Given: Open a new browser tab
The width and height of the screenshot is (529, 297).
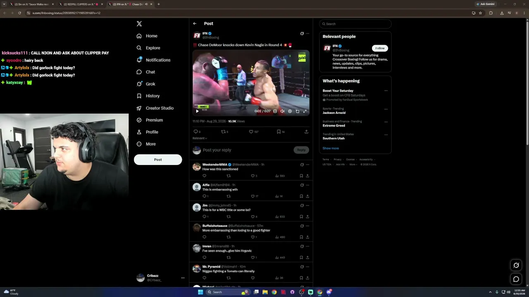Looking at the screenshot, I should (x=158, y=4).
